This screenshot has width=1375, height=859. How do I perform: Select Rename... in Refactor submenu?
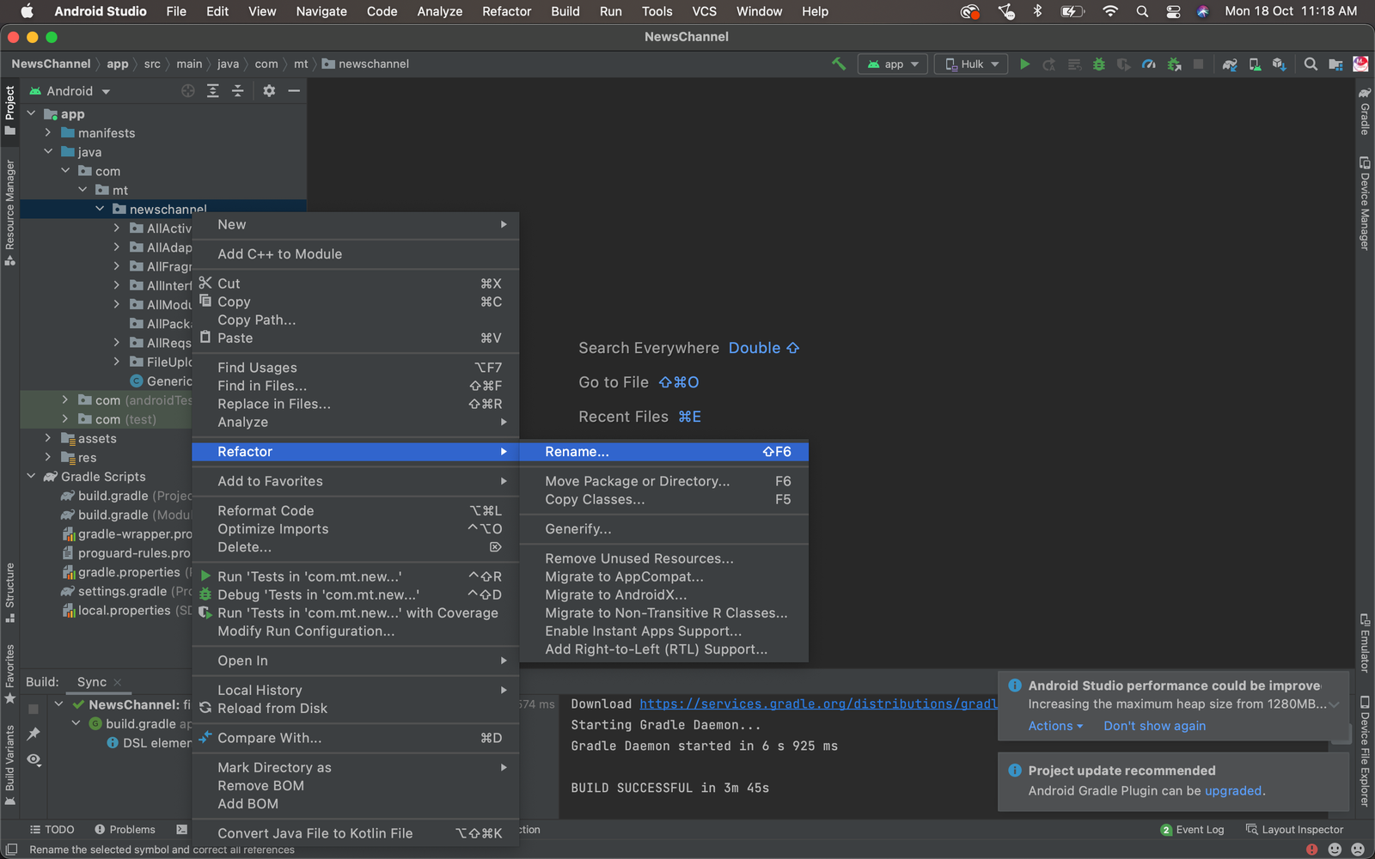(x=664, y=452)
